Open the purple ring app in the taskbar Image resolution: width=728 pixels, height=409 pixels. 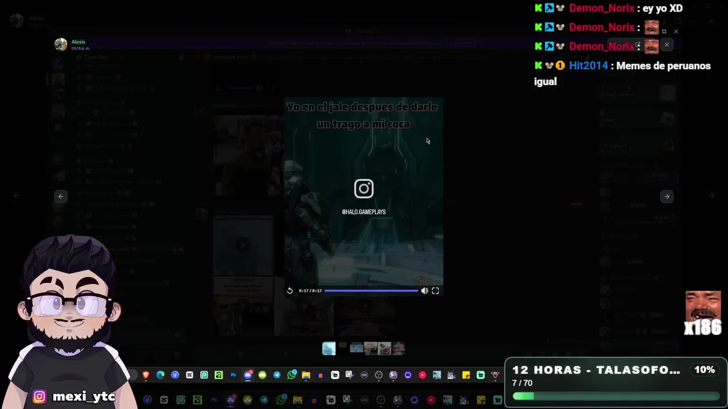pyautogui.click(x=408, y=375)
